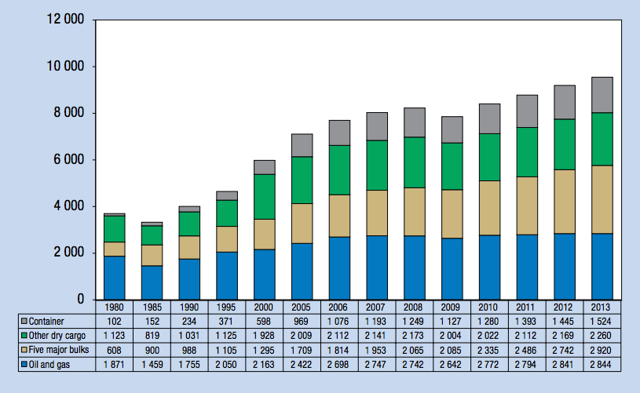640x393 pixels.
Task: Click Five major bulks value 2 335
Action: pyautogui.click(x=488, y=350)
